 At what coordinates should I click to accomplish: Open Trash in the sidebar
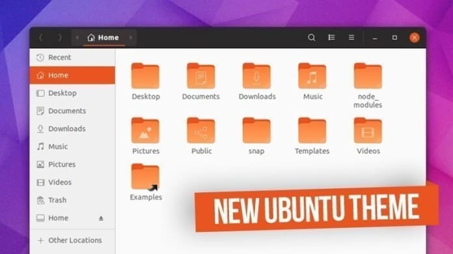pos(72,200)
